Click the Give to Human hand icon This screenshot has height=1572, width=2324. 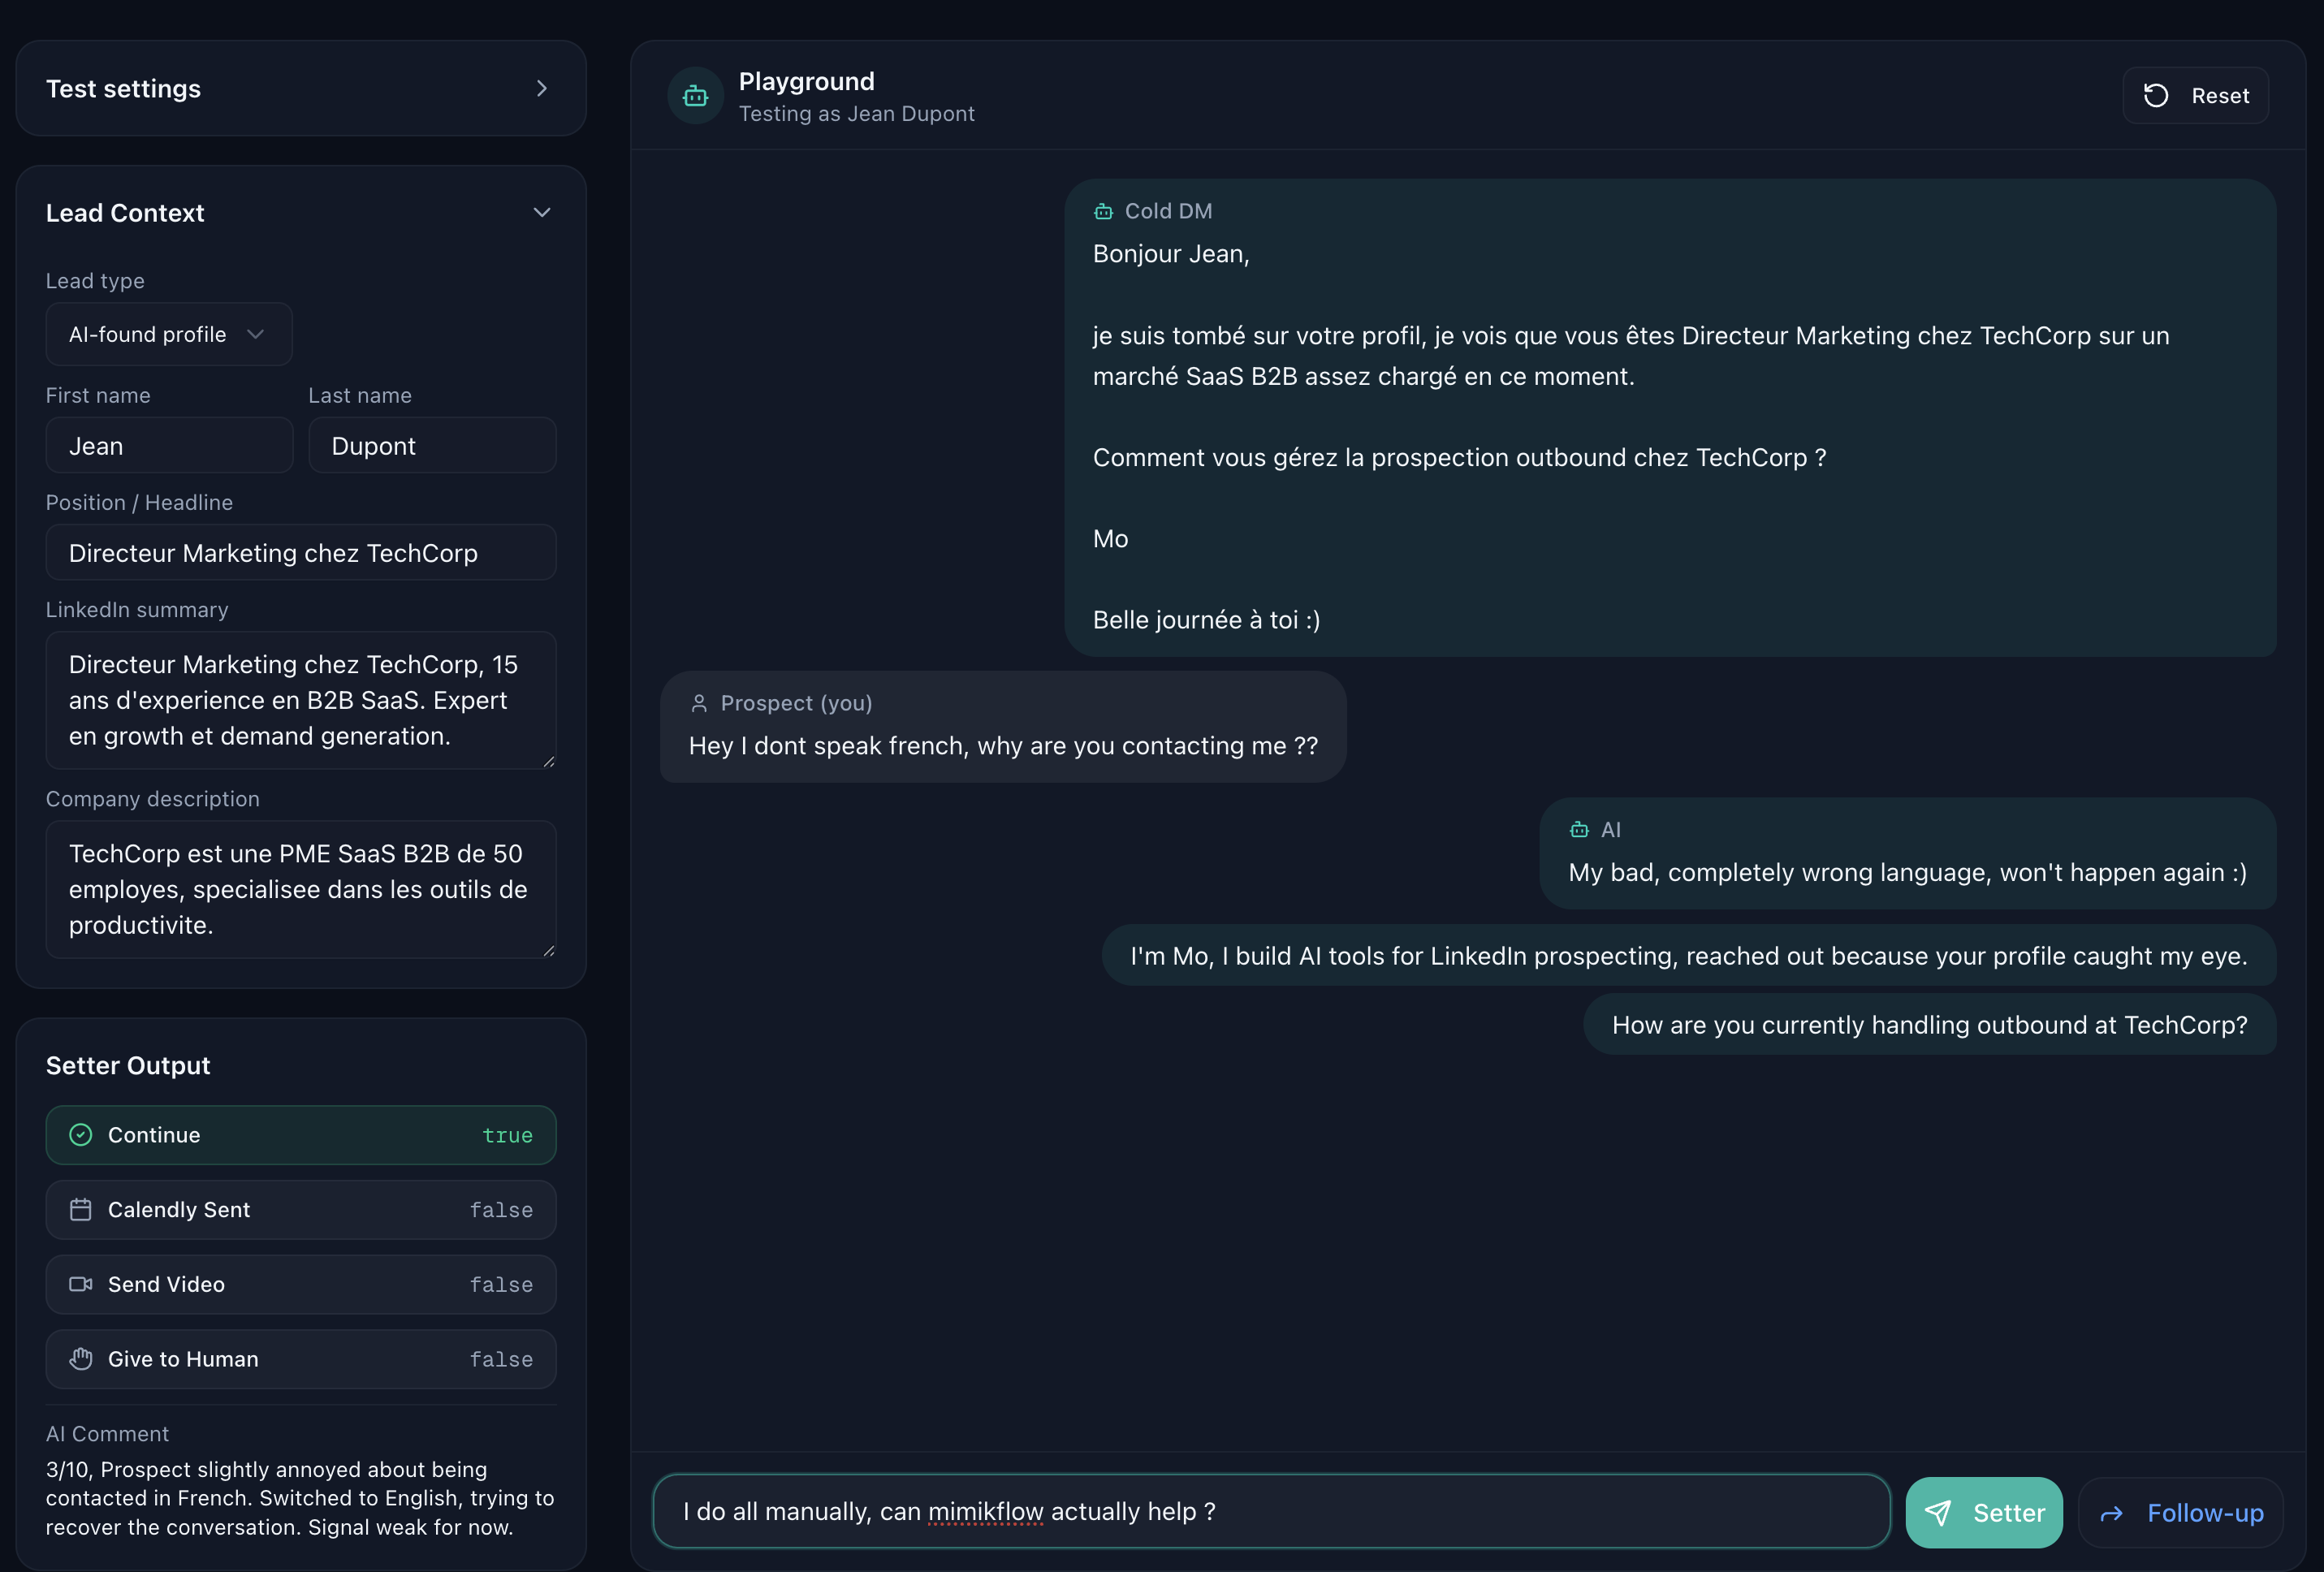[x=81, y=1359]
